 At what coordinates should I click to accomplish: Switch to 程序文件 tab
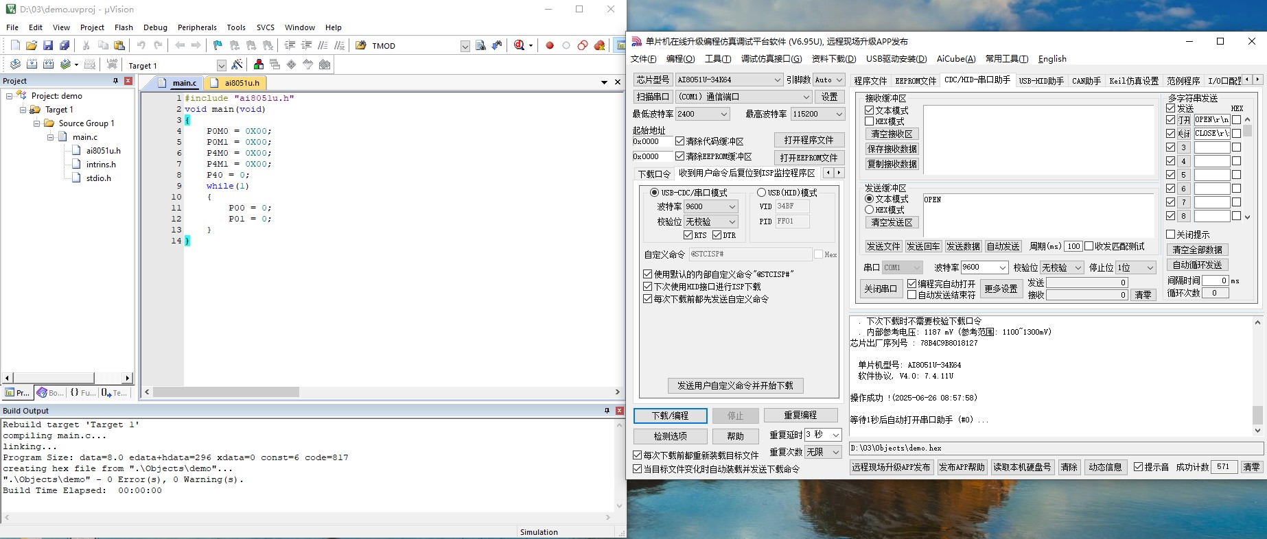click(x=870, y=81)
